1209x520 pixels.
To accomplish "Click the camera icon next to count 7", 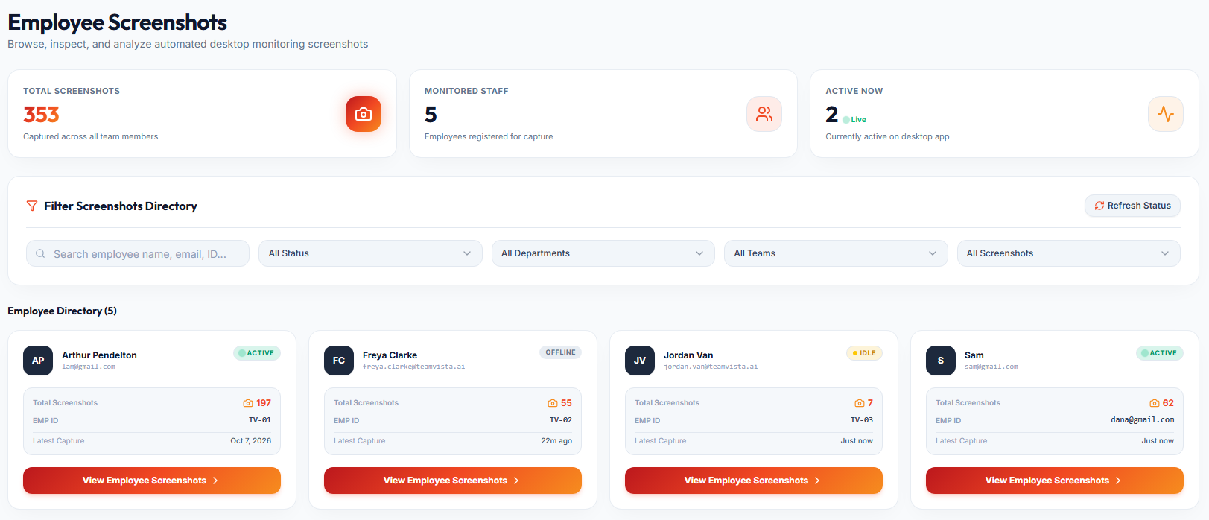I will pyautogui.click(x=860, y=403).
